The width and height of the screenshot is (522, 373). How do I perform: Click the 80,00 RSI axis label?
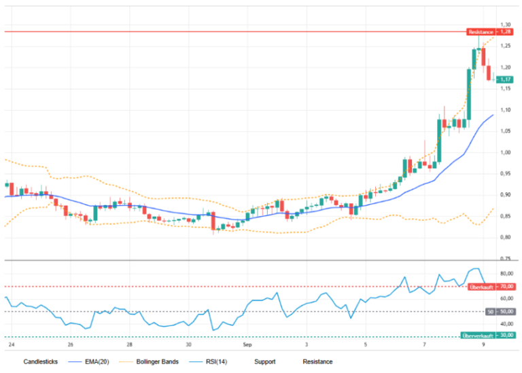506,274
